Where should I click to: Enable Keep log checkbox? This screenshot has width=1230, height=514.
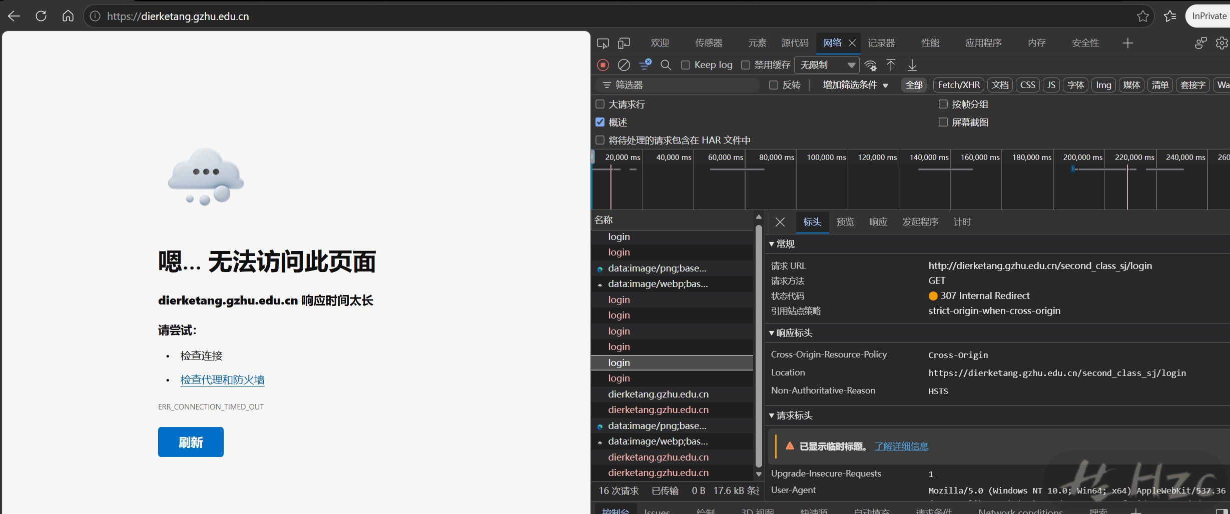click(x=686, y=65)
